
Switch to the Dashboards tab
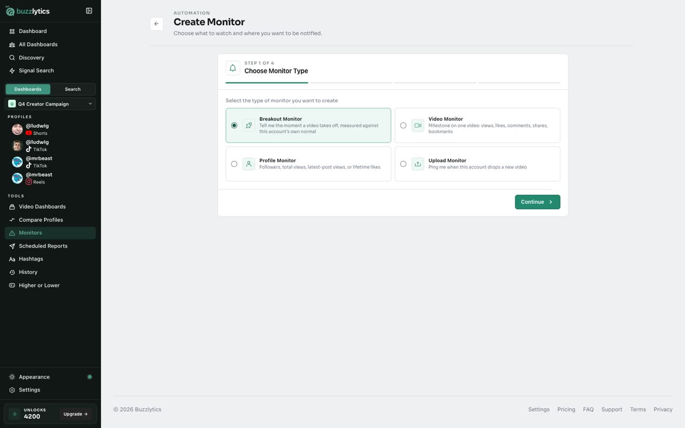point(28,89)
